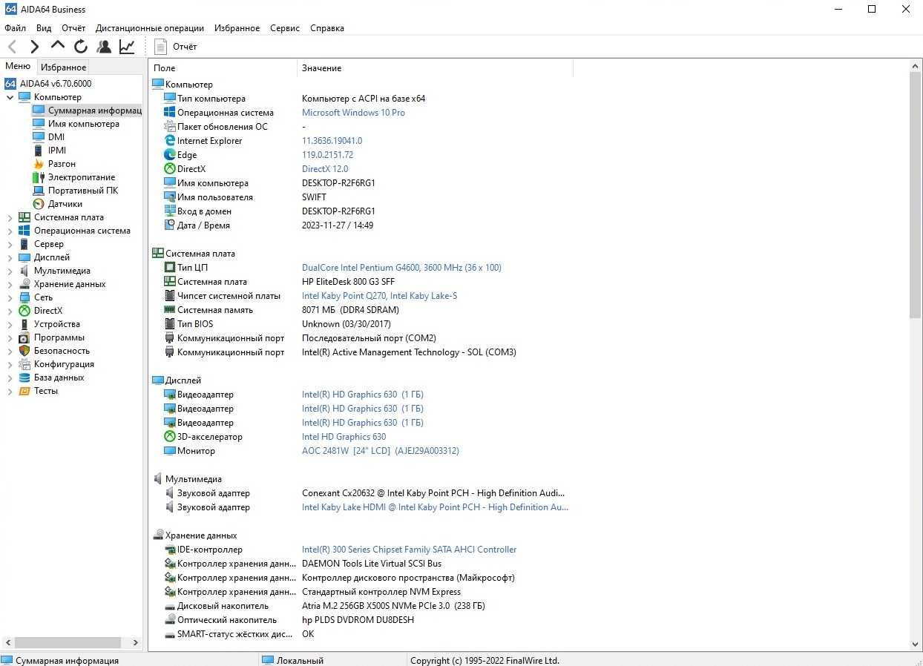
Task: Expand the Дисплей tree node
Action: click(x=10, y=257)
